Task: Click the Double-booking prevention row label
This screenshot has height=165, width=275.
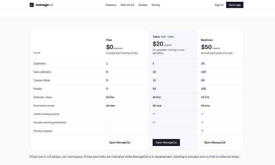Action: click(x=50, y=122)
